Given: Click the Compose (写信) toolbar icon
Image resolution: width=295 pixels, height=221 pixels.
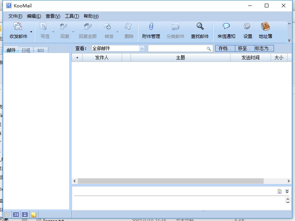Looking at the screenshot, I should point(44,27).
